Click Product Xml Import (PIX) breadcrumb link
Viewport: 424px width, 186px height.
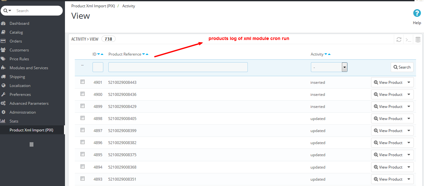pos(93,6)
